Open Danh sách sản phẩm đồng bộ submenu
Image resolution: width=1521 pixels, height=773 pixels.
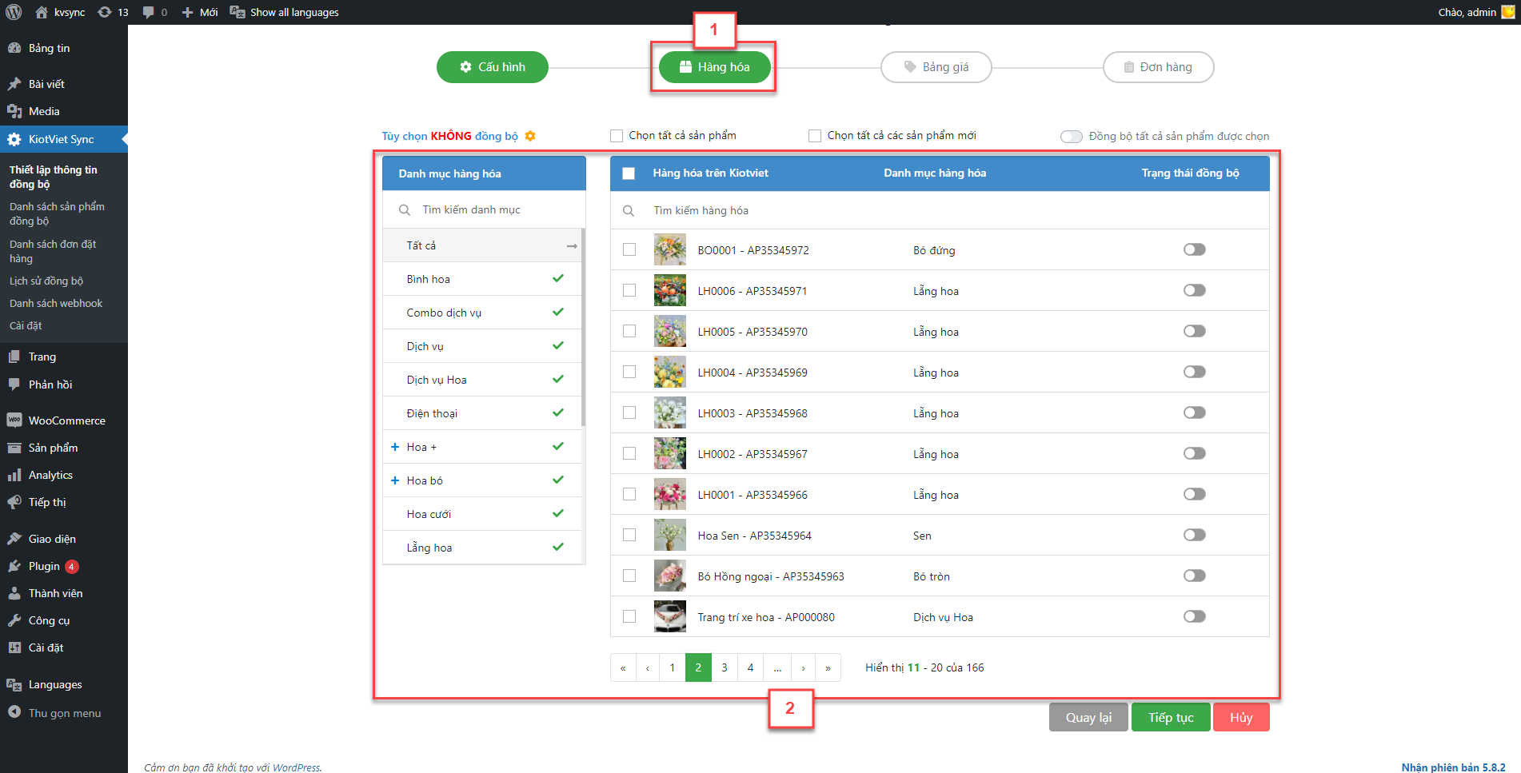(57, 213)
